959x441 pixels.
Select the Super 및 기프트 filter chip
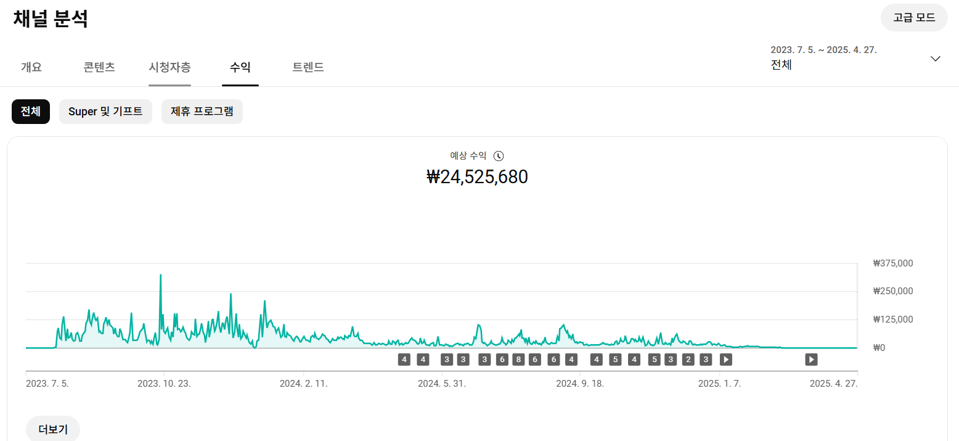(x=105, y=112)
